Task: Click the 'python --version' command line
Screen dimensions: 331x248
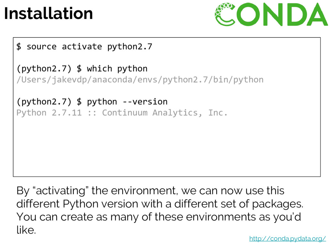Action: pos(92,102)
